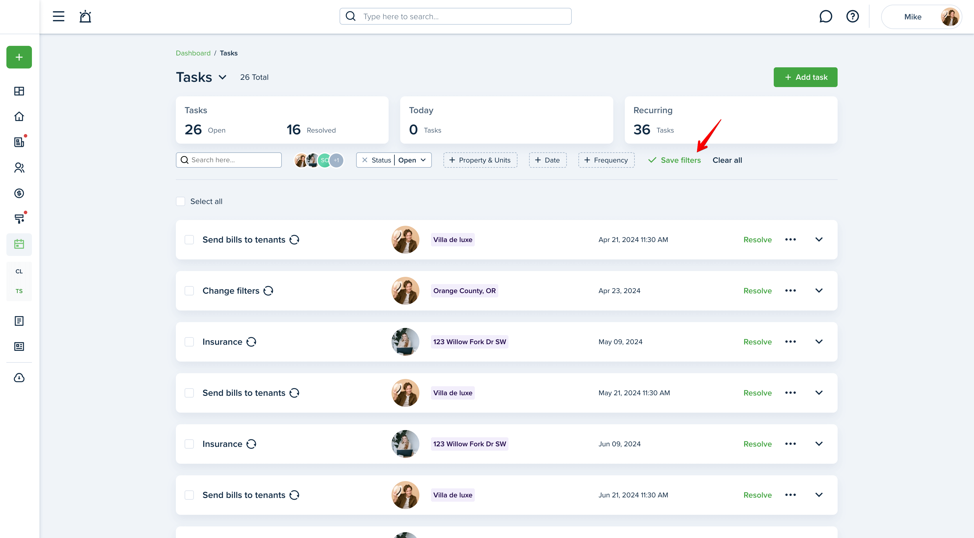This screenshot has height=538, width=974.
Task: Open more options for Insurance May 09 task
Action: click(790, 342)
